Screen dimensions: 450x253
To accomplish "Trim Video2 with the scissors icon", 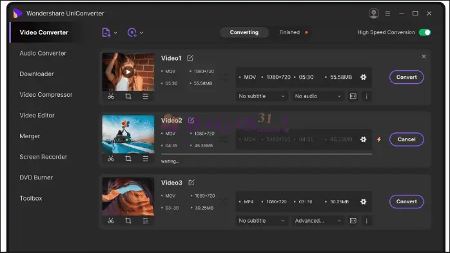I will [111, 159].
